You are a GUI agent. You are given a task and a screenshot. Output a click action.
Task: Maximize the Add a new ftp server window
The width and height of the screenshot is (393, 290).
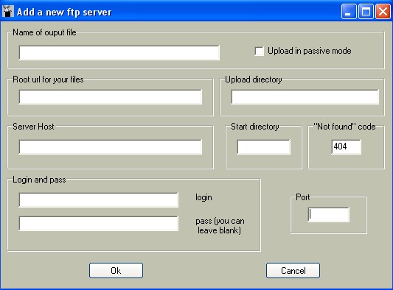(x=366, y=12)
